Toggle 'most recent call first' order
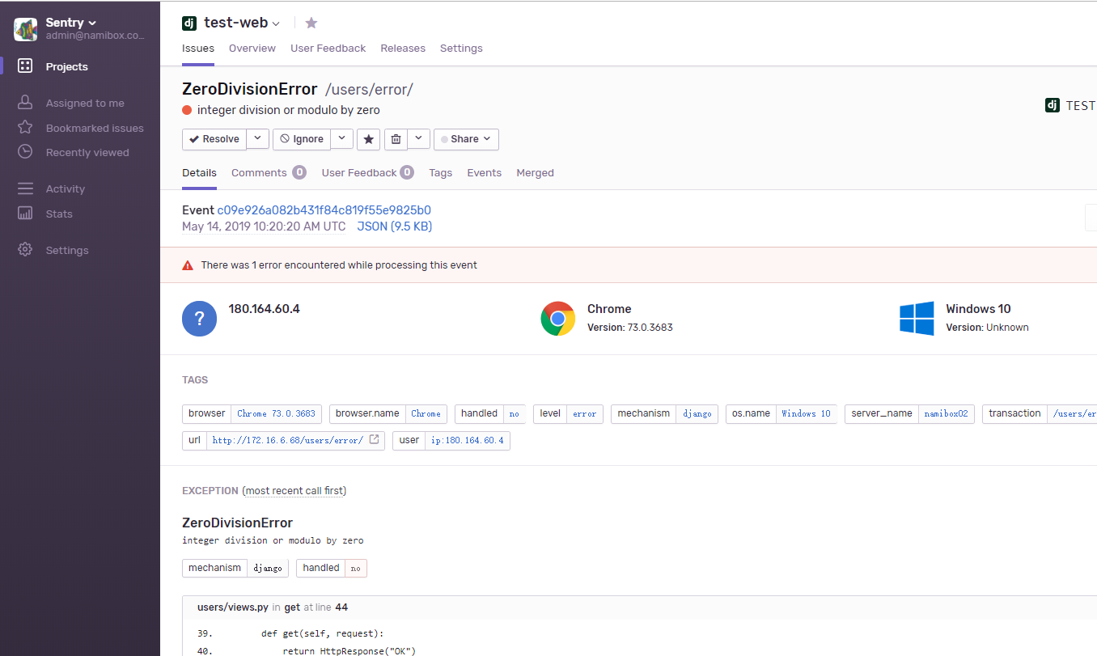The image size is (1097, 656). 294,491
